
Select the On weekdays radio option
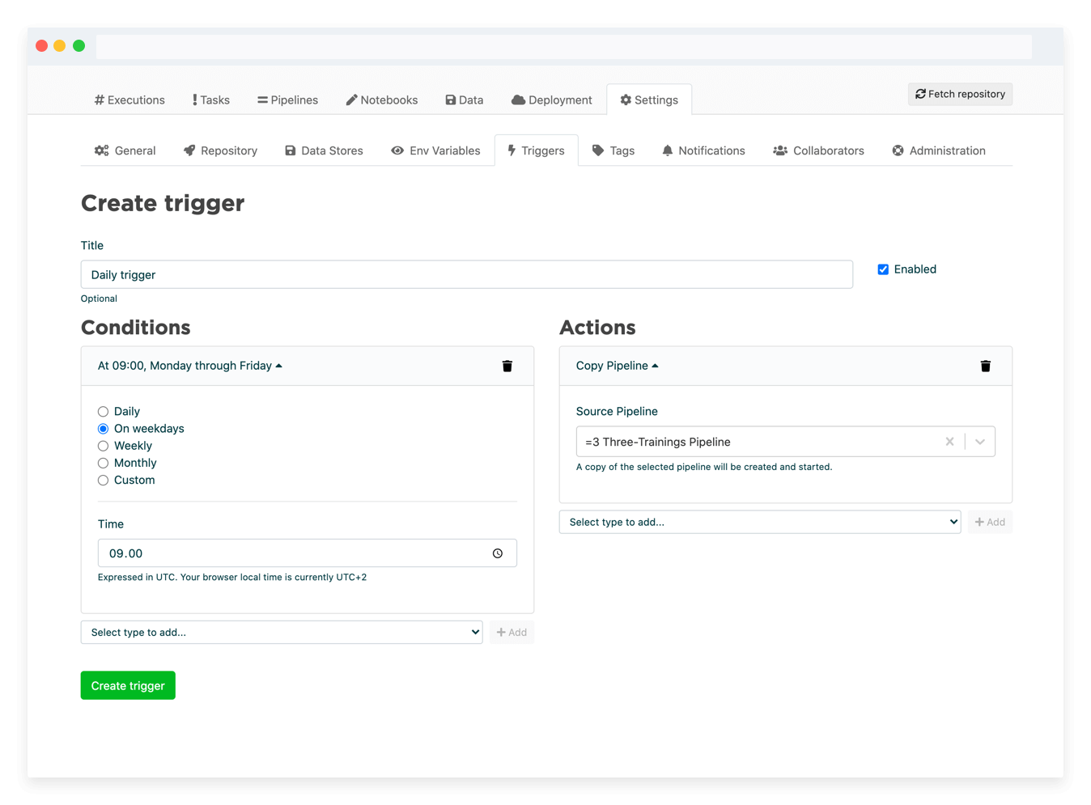[x=103, y=429]
